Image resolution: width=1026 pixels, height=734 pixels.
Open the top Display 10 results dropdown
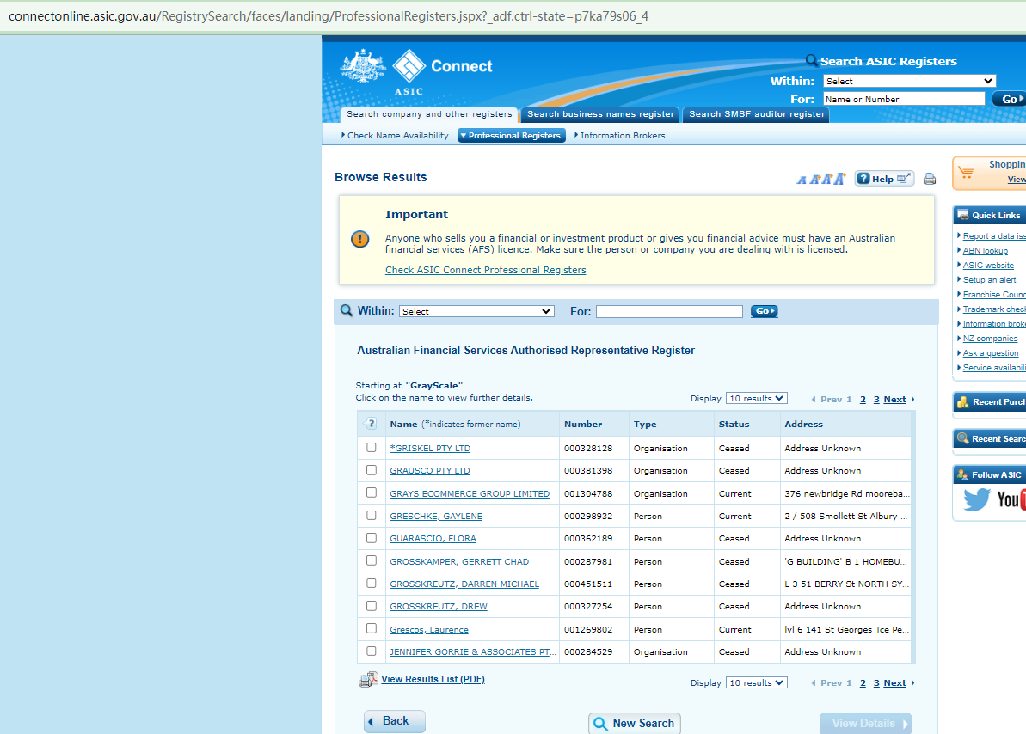click(x=756, y=399)
